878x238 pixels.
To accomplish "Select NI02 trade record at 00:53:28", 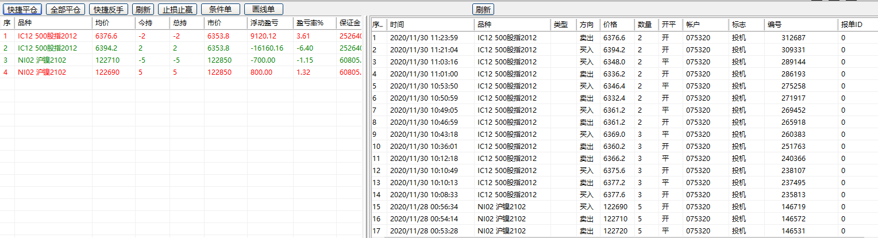I will coord(624,231).
